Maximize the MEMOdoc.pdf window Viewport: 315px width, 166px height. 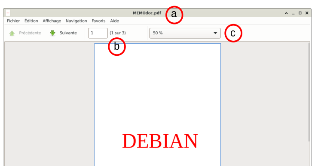pos(300,13)
